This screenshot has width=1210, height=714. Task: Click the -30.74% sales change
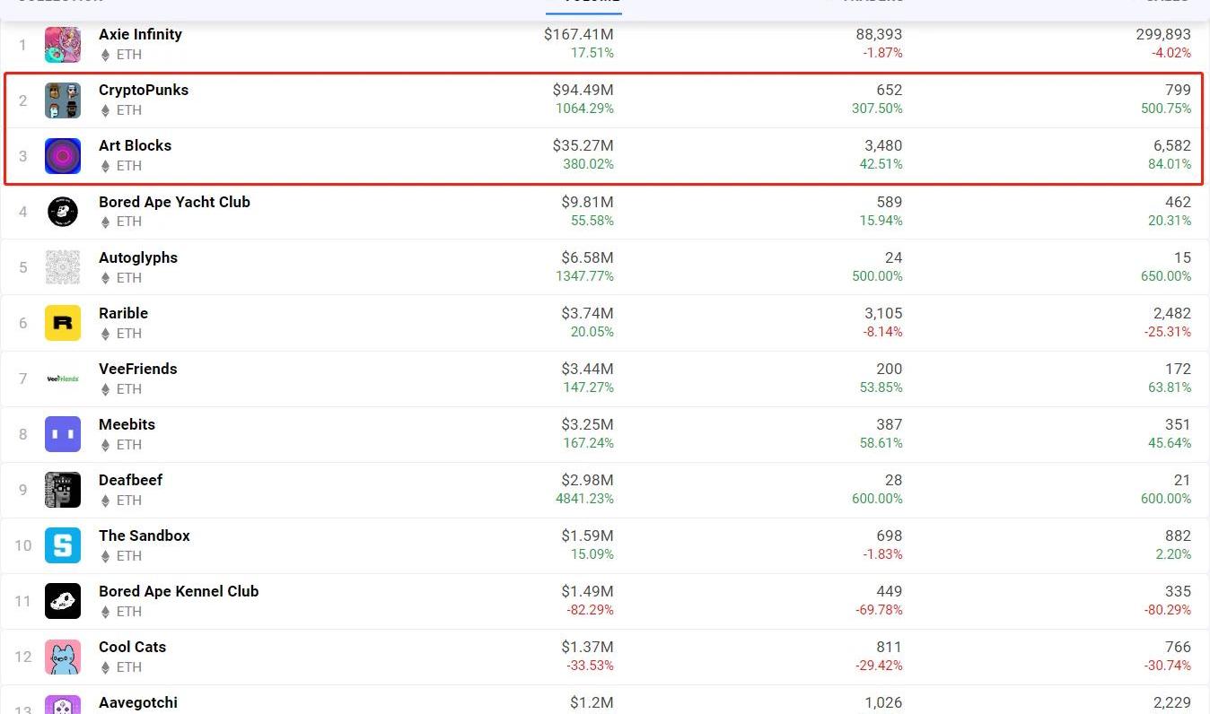1168,665
